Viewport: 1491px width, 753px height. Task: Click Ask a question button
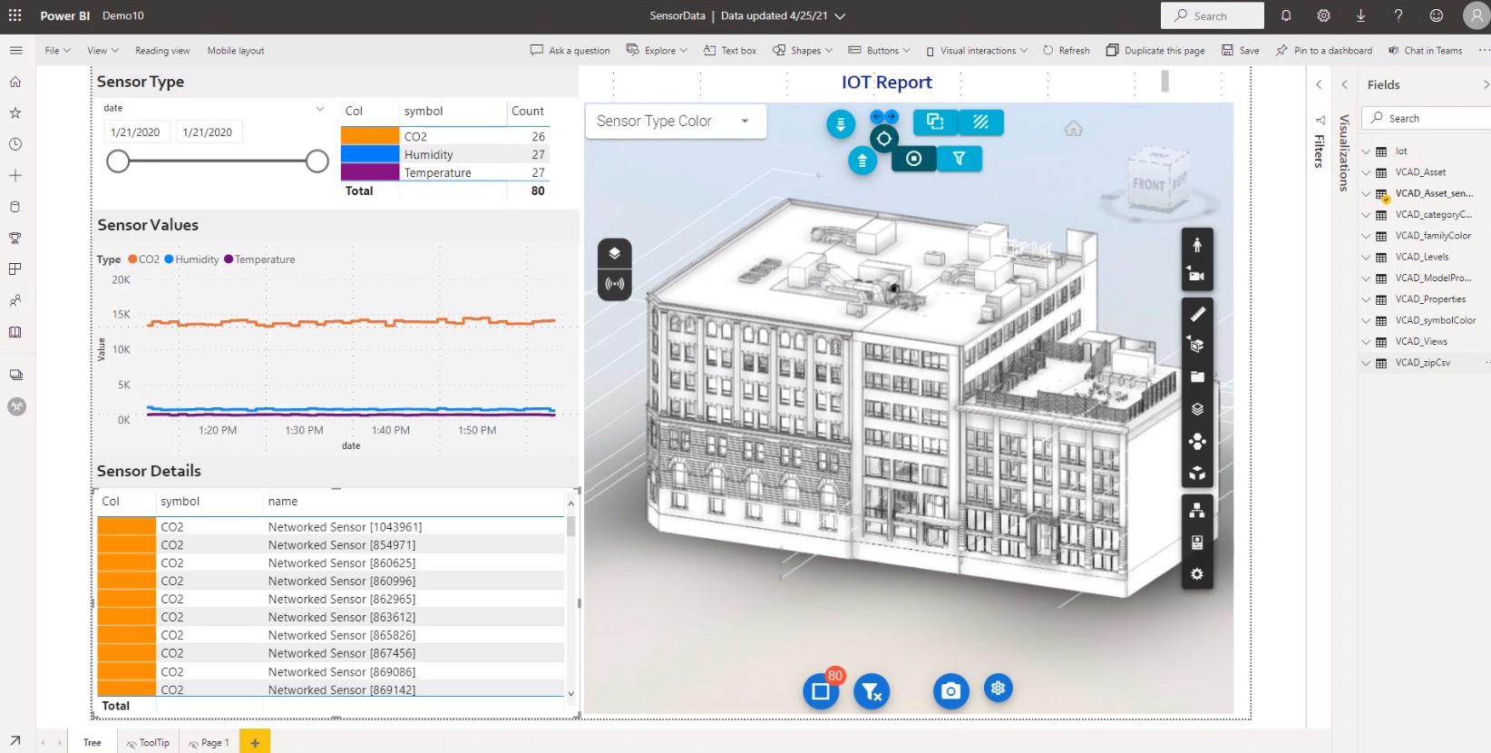point(570,51)
